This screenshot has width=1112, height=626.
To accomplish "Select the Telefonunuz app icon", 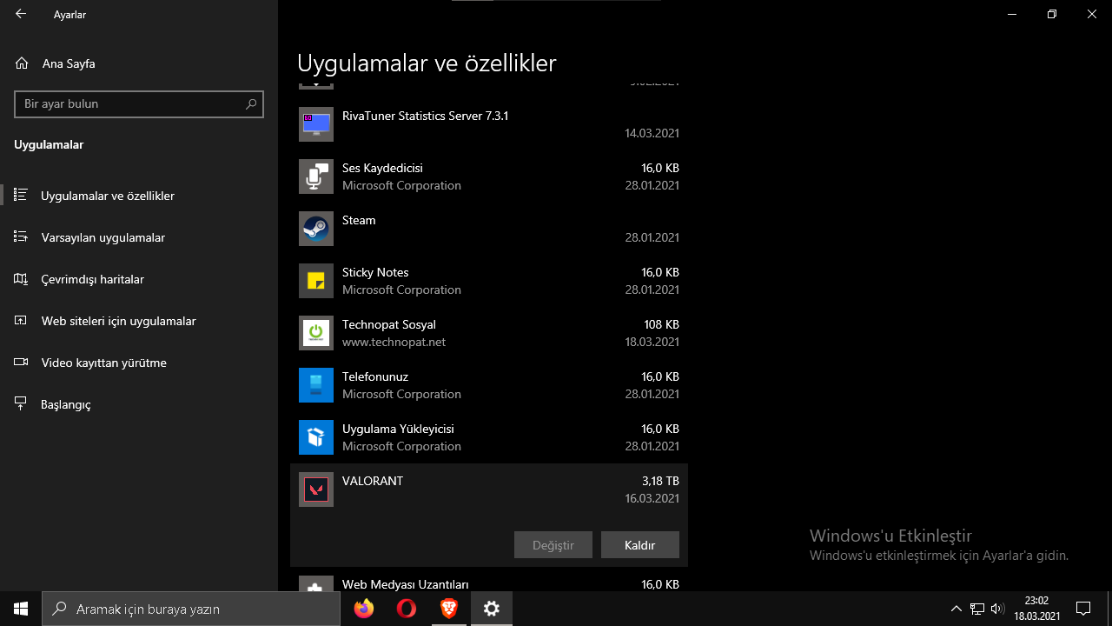I will [x=316, y=385].
